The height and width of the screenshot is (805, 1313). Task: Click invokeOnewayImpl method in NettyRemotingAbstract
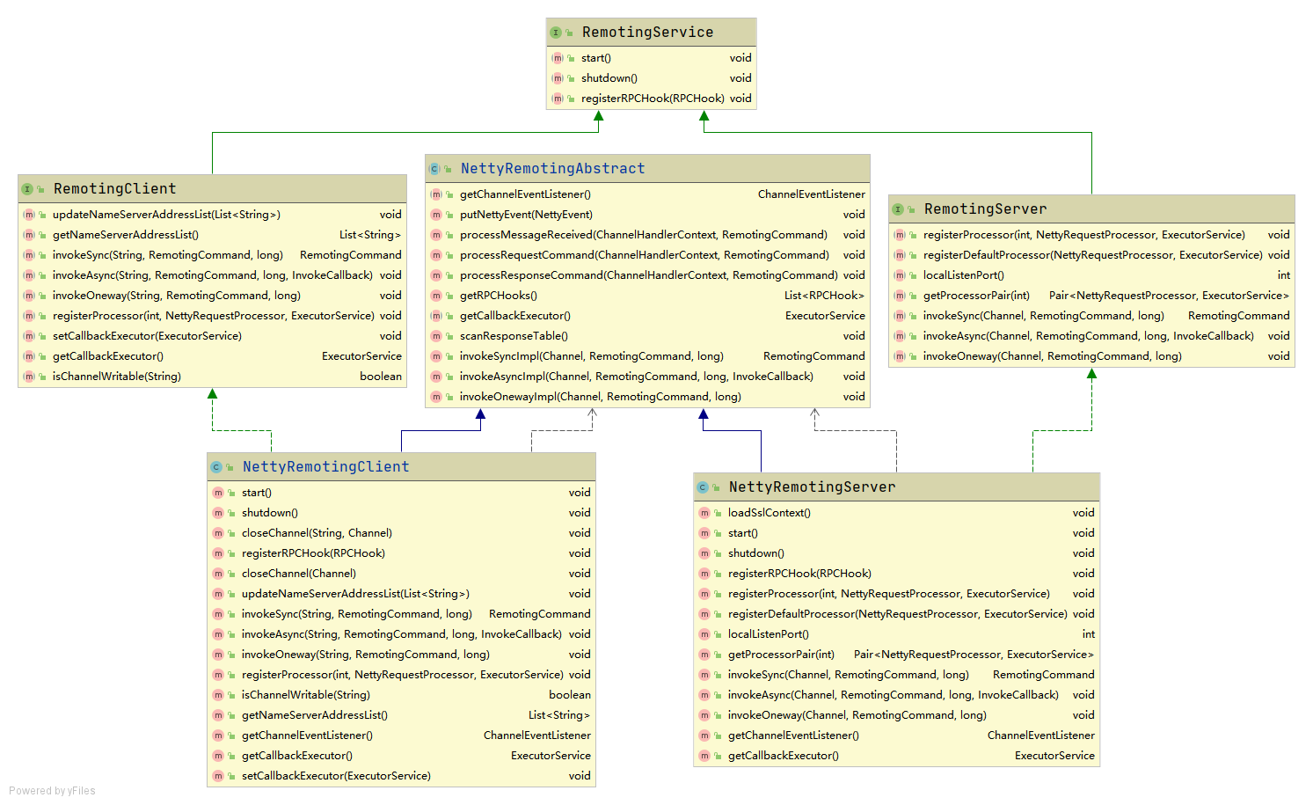pos(600,397)
